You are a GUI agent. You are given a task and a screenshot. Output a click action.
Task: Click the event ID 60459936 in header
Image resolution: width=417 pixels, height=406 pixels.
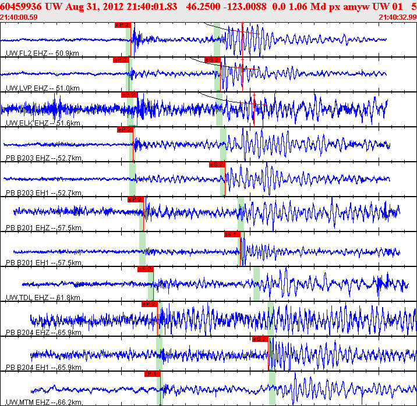21,6
